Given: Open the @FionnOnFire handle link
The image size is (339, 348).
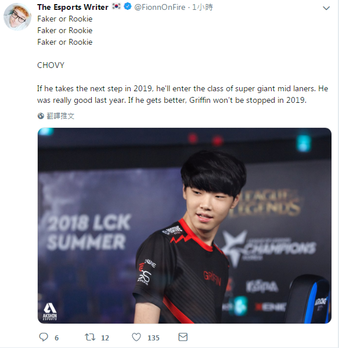Looking at the screenshot, I should [160, 7].
